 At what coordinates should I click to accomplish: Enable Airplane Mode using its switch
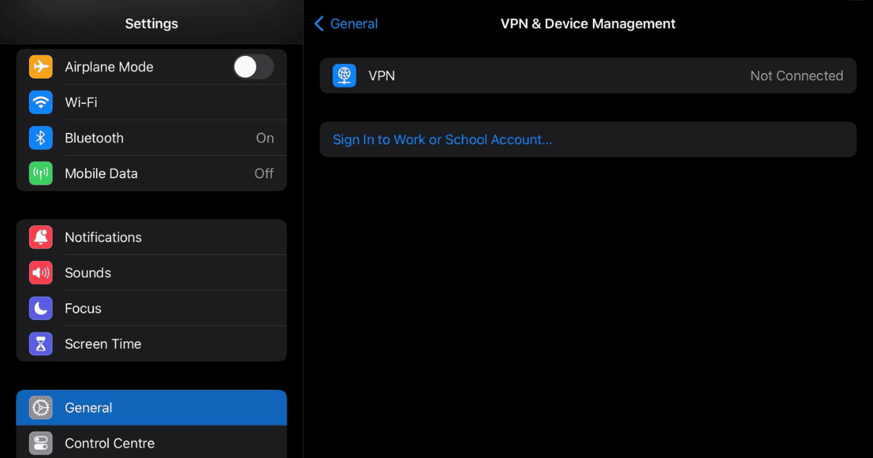click(253, 66)
